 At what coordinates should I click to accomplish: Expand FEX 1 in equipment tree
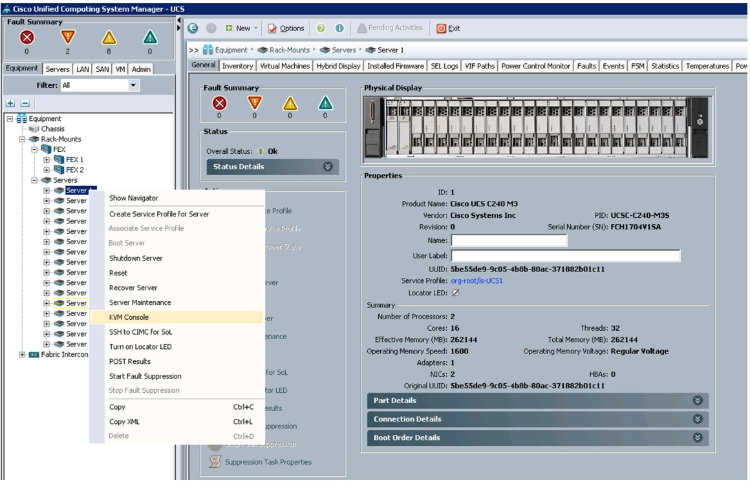pos(47,160)
